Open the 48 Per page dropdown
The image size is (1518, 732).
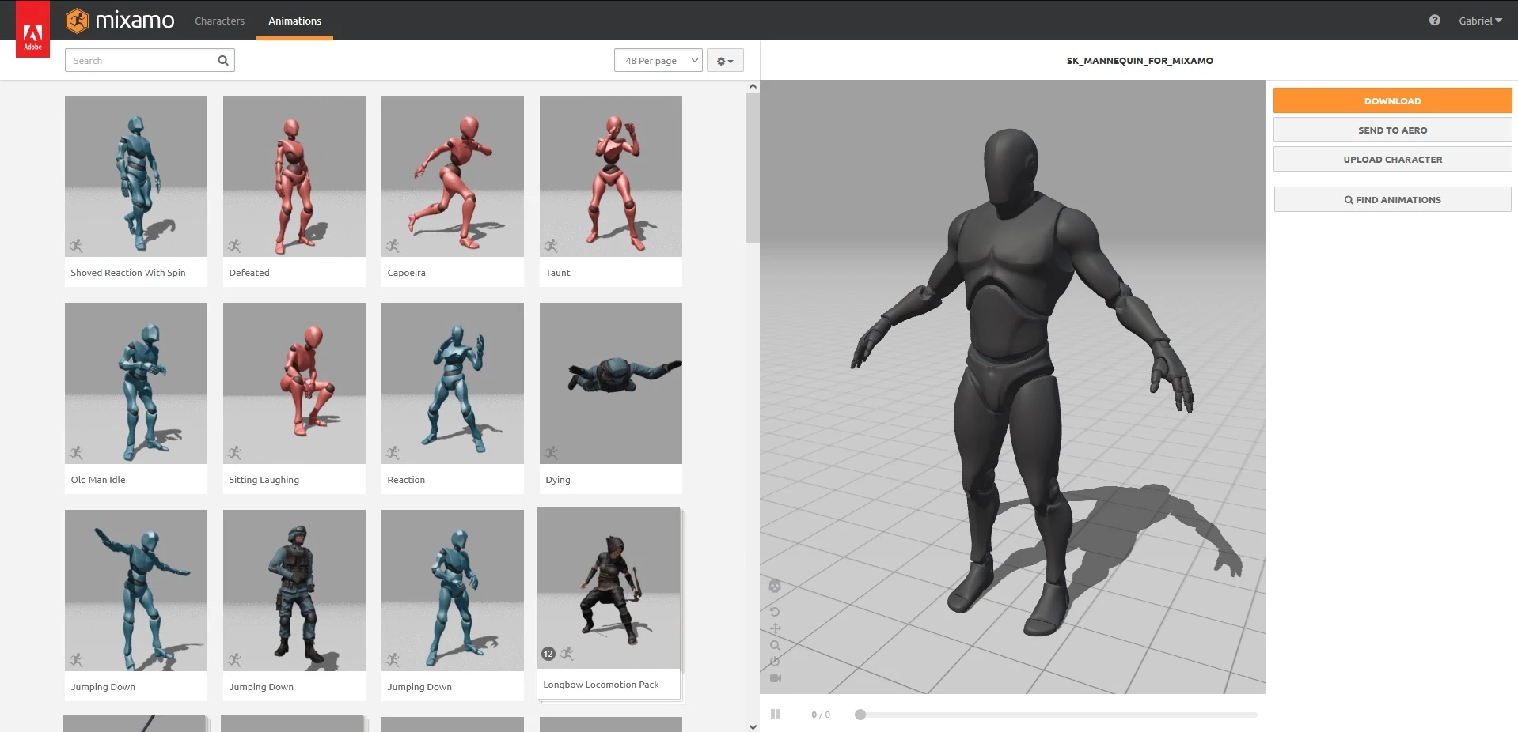tap(658, 61)
